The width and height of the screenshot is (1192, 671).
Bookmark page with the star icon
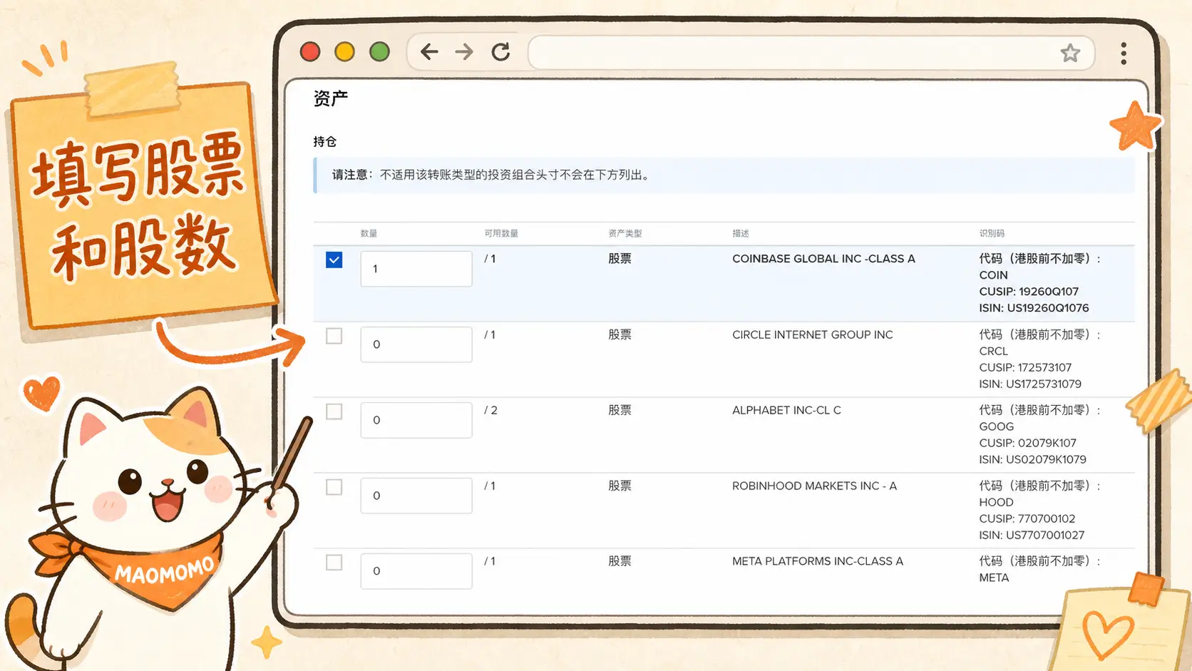point(1070,53)
